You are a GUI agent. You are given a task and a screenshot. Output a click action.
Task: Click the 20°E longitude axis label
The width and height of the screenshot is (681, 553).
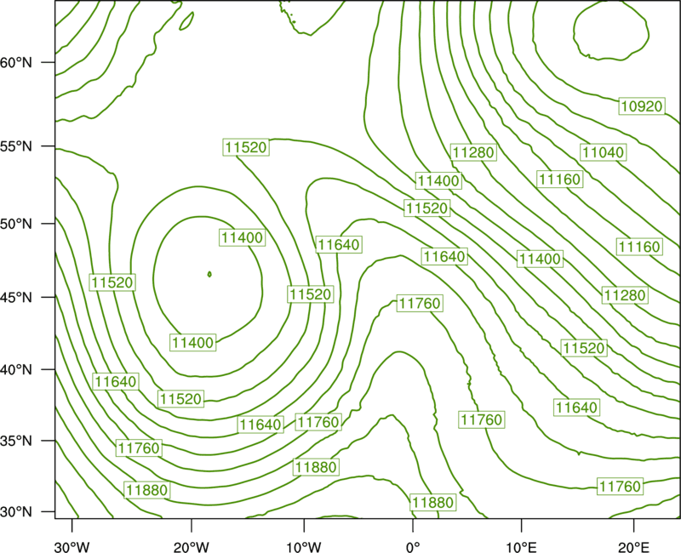[633, 547]
